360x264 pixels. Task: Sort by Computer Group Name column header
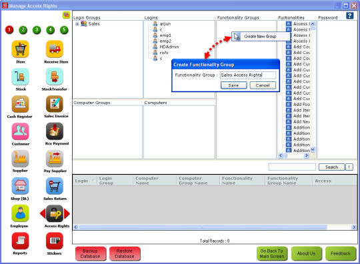point(198,181)
